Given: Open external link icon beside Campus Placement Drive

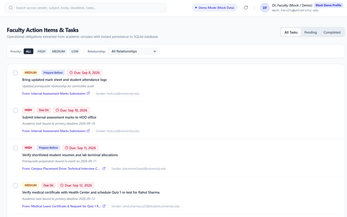Looking at the screenshot, I should pos(104,168).
